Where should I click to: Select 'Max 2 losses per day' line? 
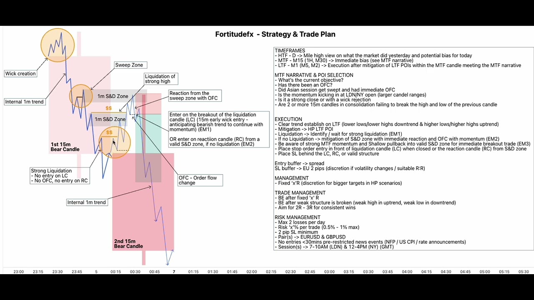300,222
